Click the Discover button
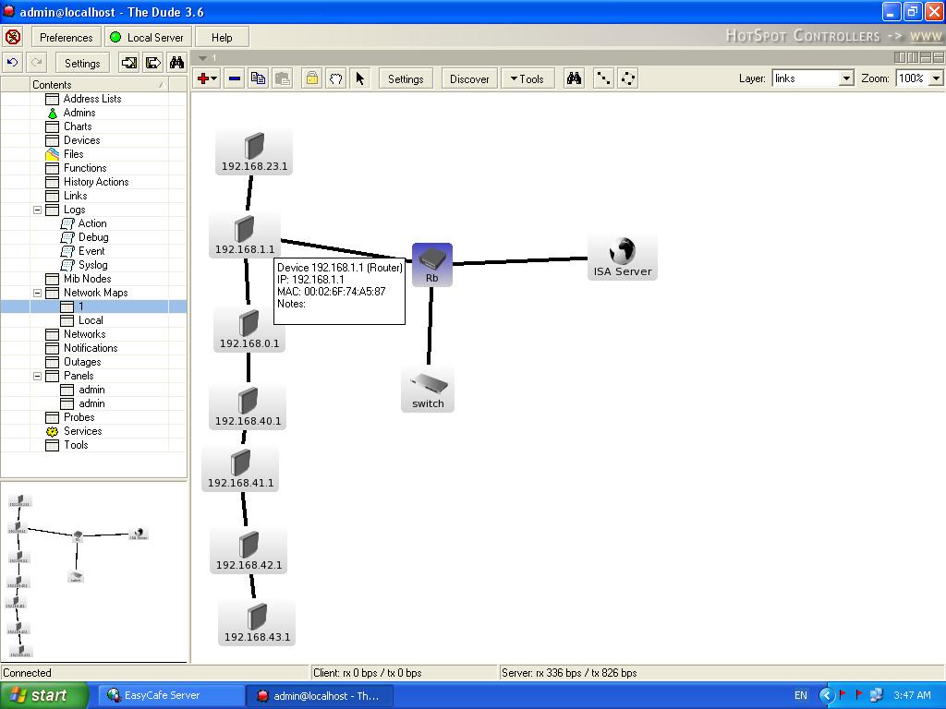946x709 pixels. click(x=469, y=79)
